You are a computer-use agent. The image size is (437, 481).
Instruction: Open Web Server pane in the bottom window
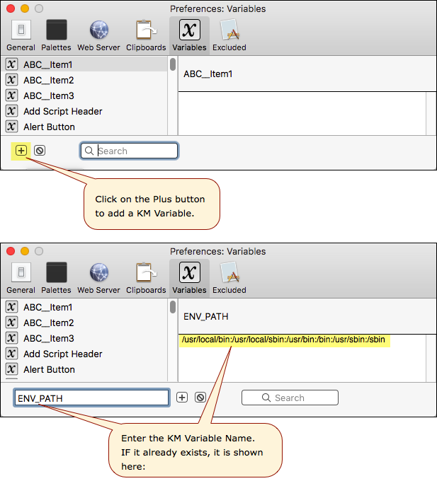tap(98, 278)
